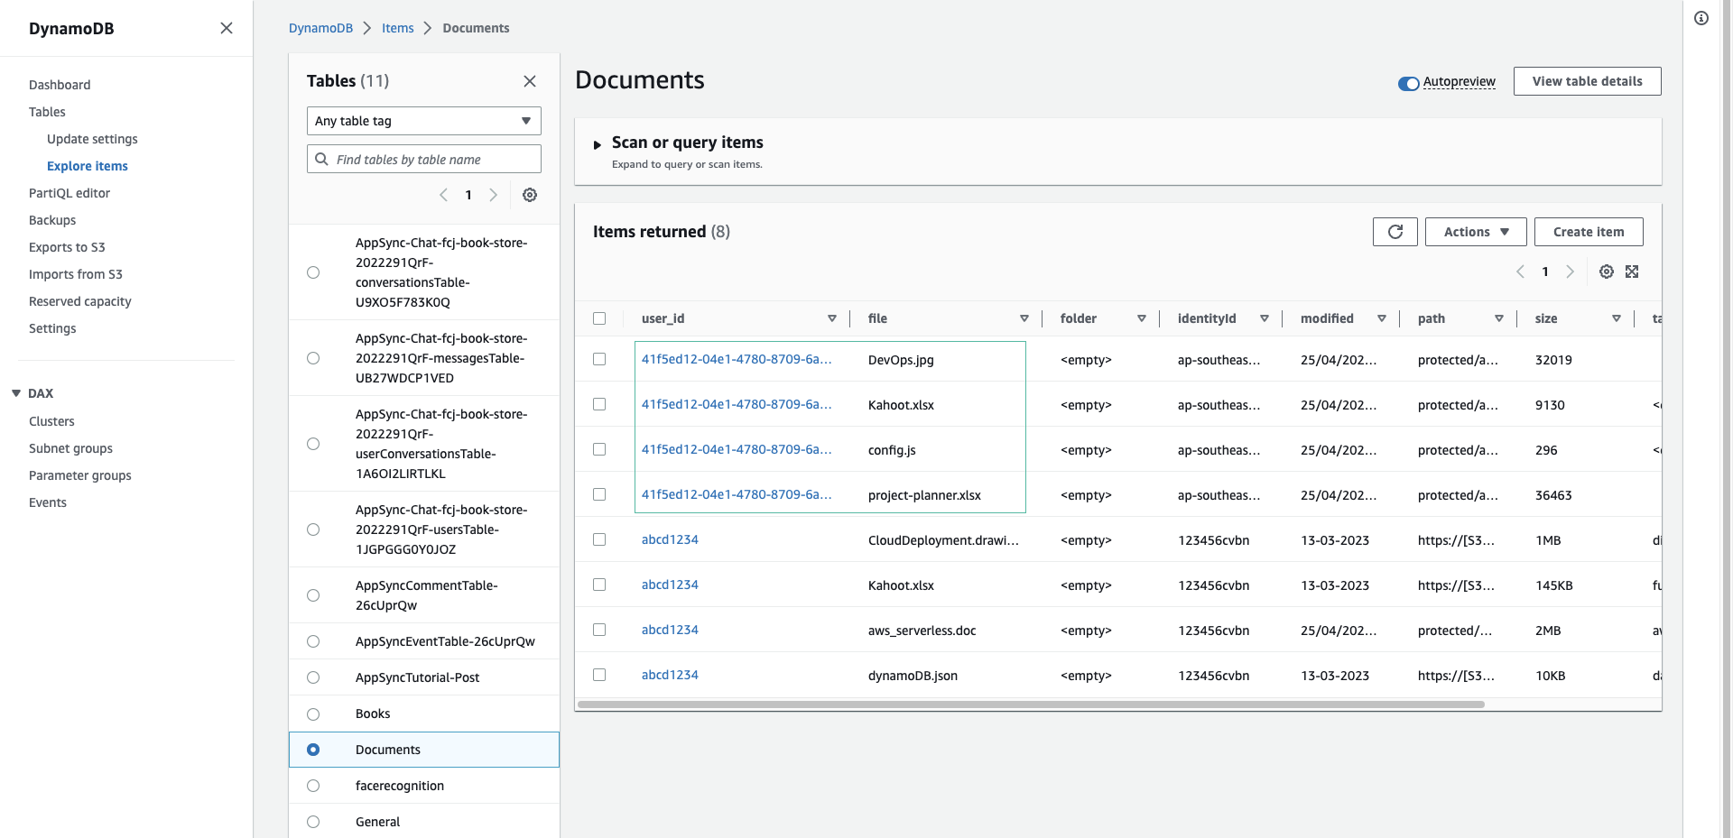This screenshot has width=1733, height=838.
Task: Open the Actions dropdown menu
Action: coord(1476,232)
